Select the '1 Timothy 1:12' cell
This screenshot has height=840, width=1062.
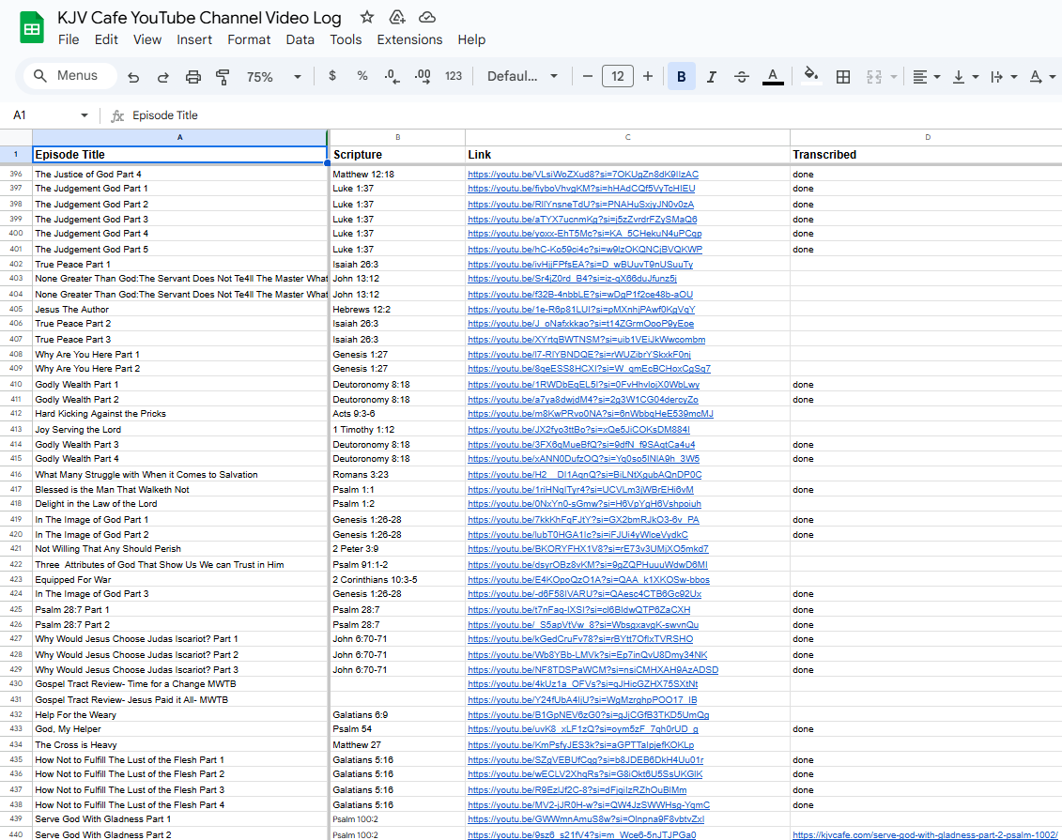[x=397, y=429]
